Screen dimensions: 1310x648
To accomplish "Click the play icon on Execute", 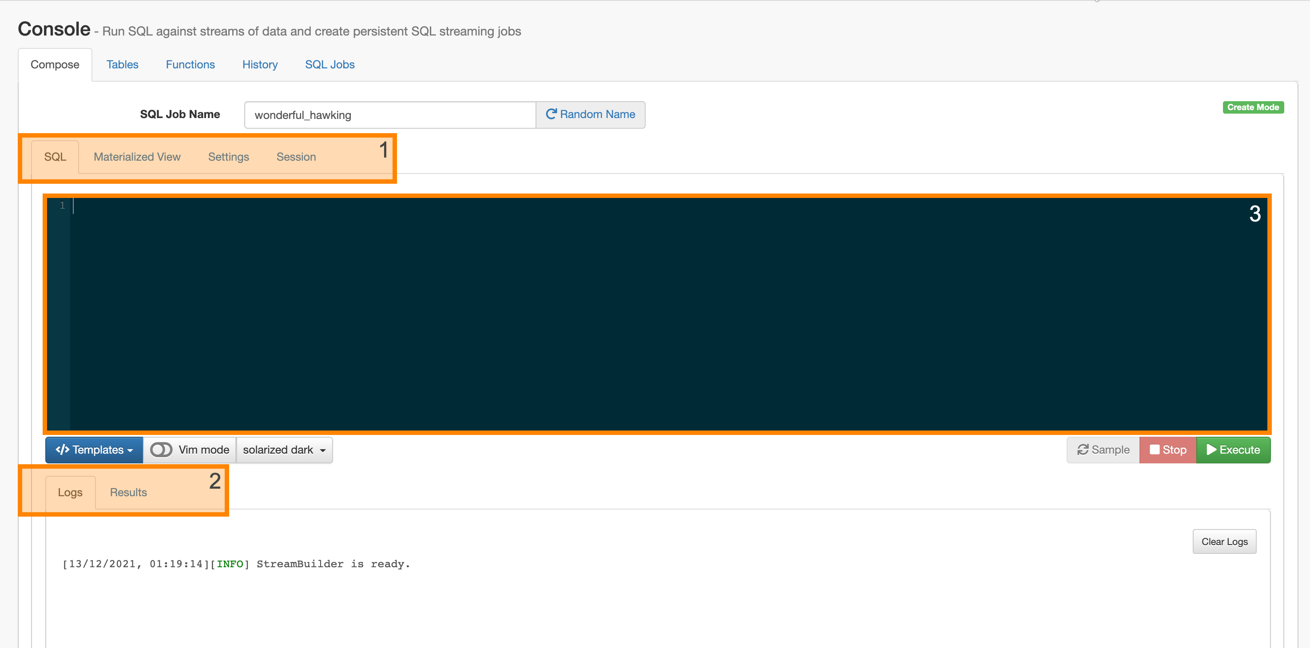I will point(1211,450).
